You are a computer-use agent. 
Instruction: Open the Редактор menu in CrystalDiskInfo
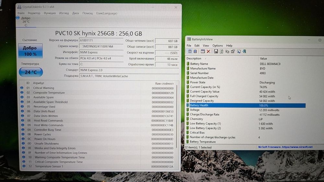34,13
